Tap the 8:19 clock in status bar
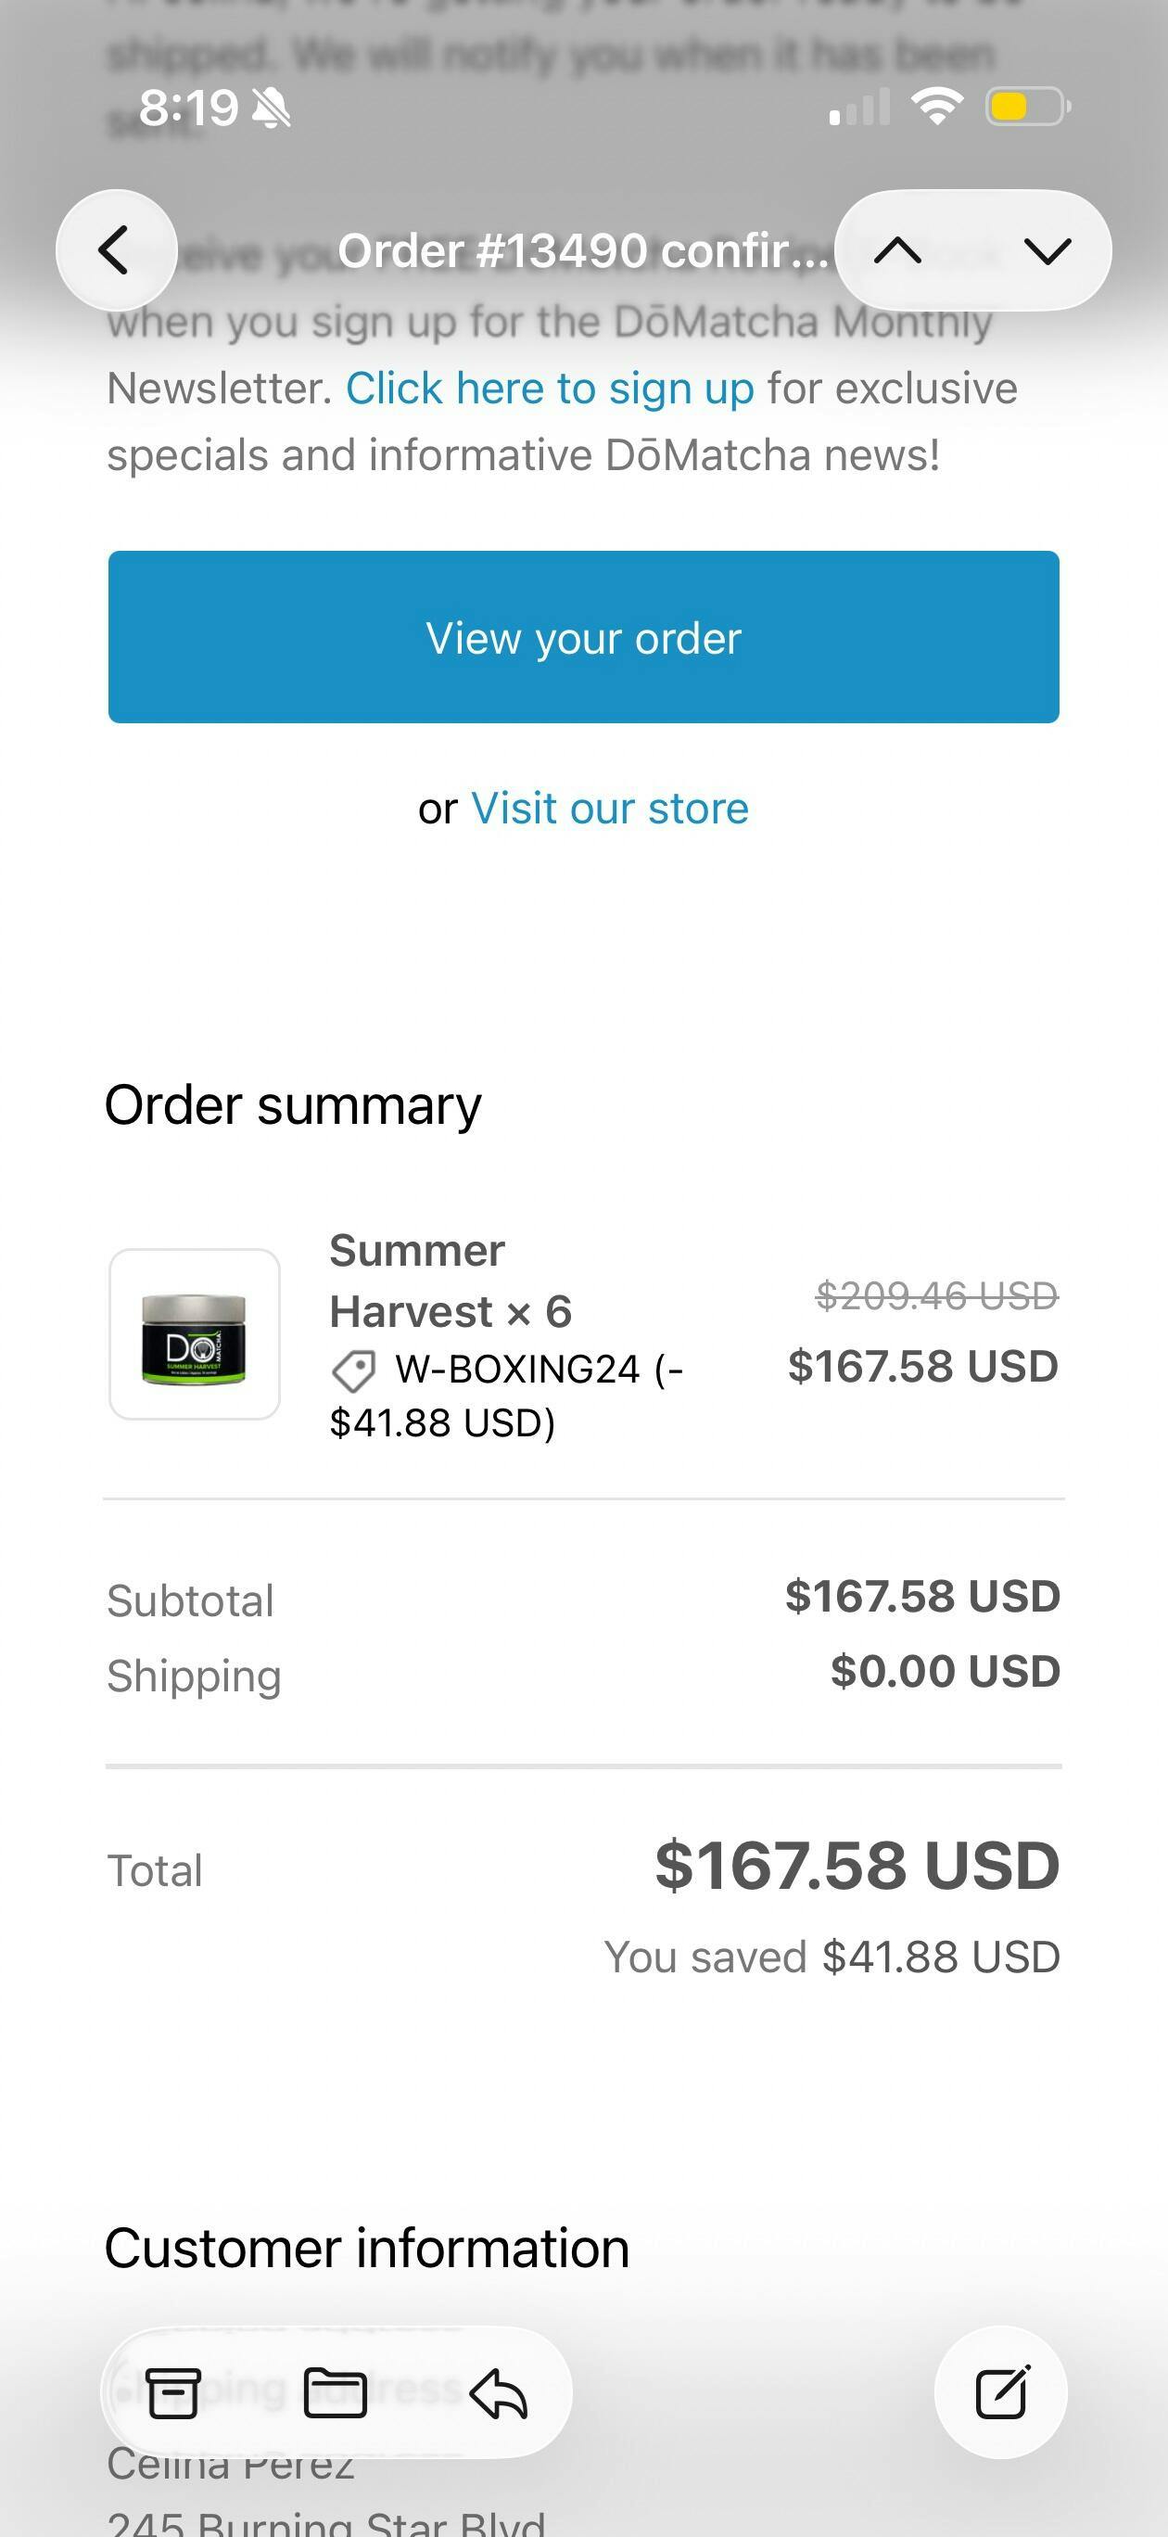 (188, 108)
